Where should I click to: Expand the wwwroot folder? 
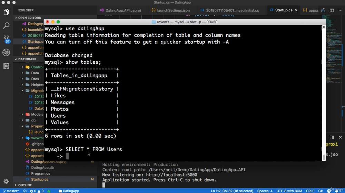33,138
